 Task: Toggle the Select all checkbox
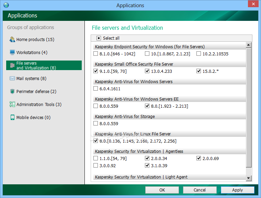(x=99, y=38)
